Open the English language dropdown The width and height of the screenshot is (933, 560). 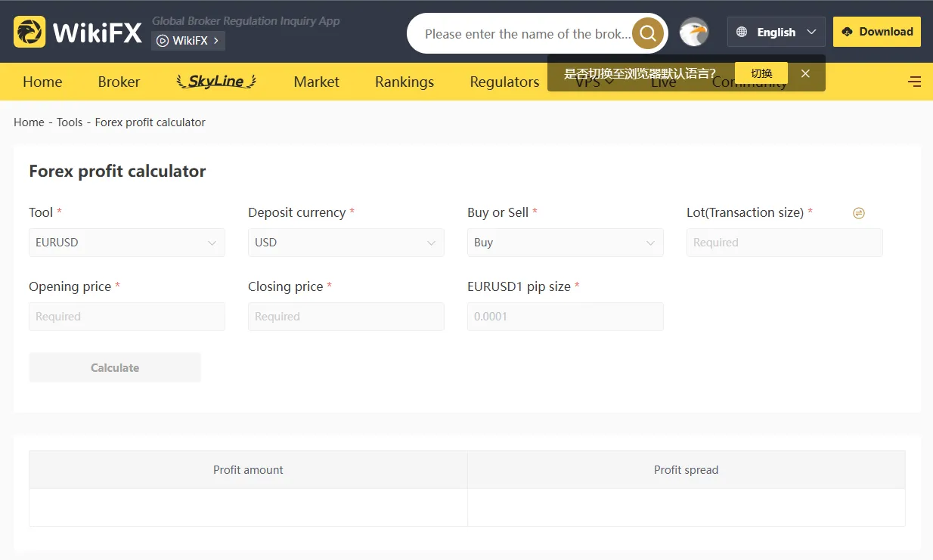point(776,32)
